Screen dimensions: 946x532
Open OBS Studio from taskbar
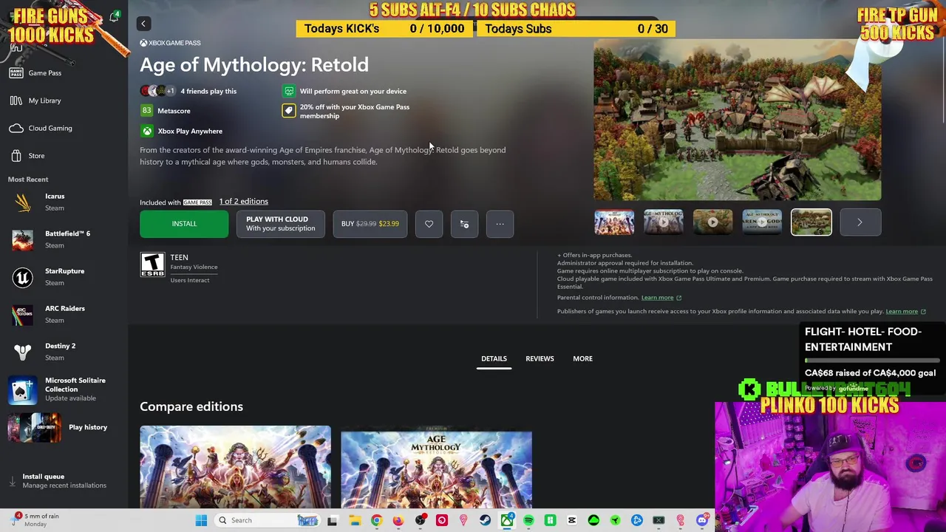tap(420, 520)
